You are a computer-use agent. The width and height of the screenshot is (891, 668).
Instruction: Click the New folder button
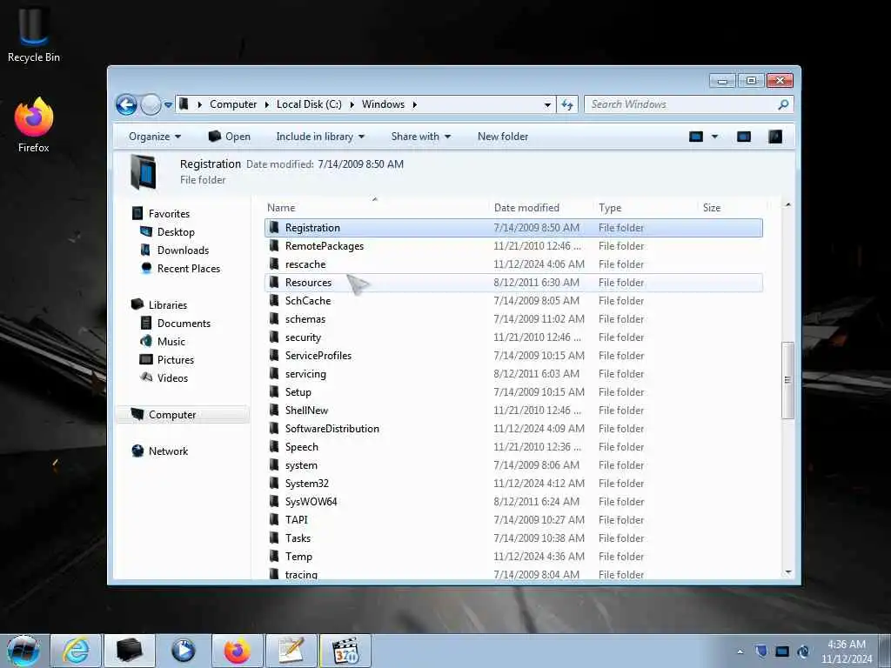pyautogui.click(x=503, y=137)
